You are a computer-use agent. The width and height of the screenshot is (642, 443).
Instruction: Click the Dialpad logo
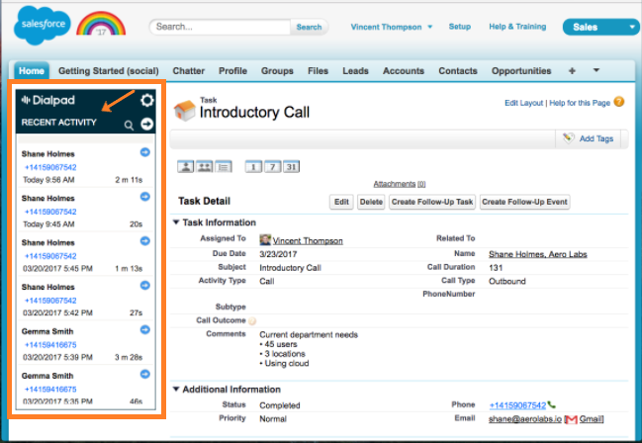[x=47, y=100]
